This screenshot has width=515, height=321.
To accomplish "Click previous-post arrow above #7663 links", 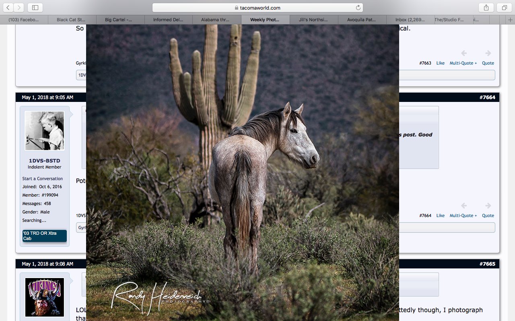I will 464,53.
